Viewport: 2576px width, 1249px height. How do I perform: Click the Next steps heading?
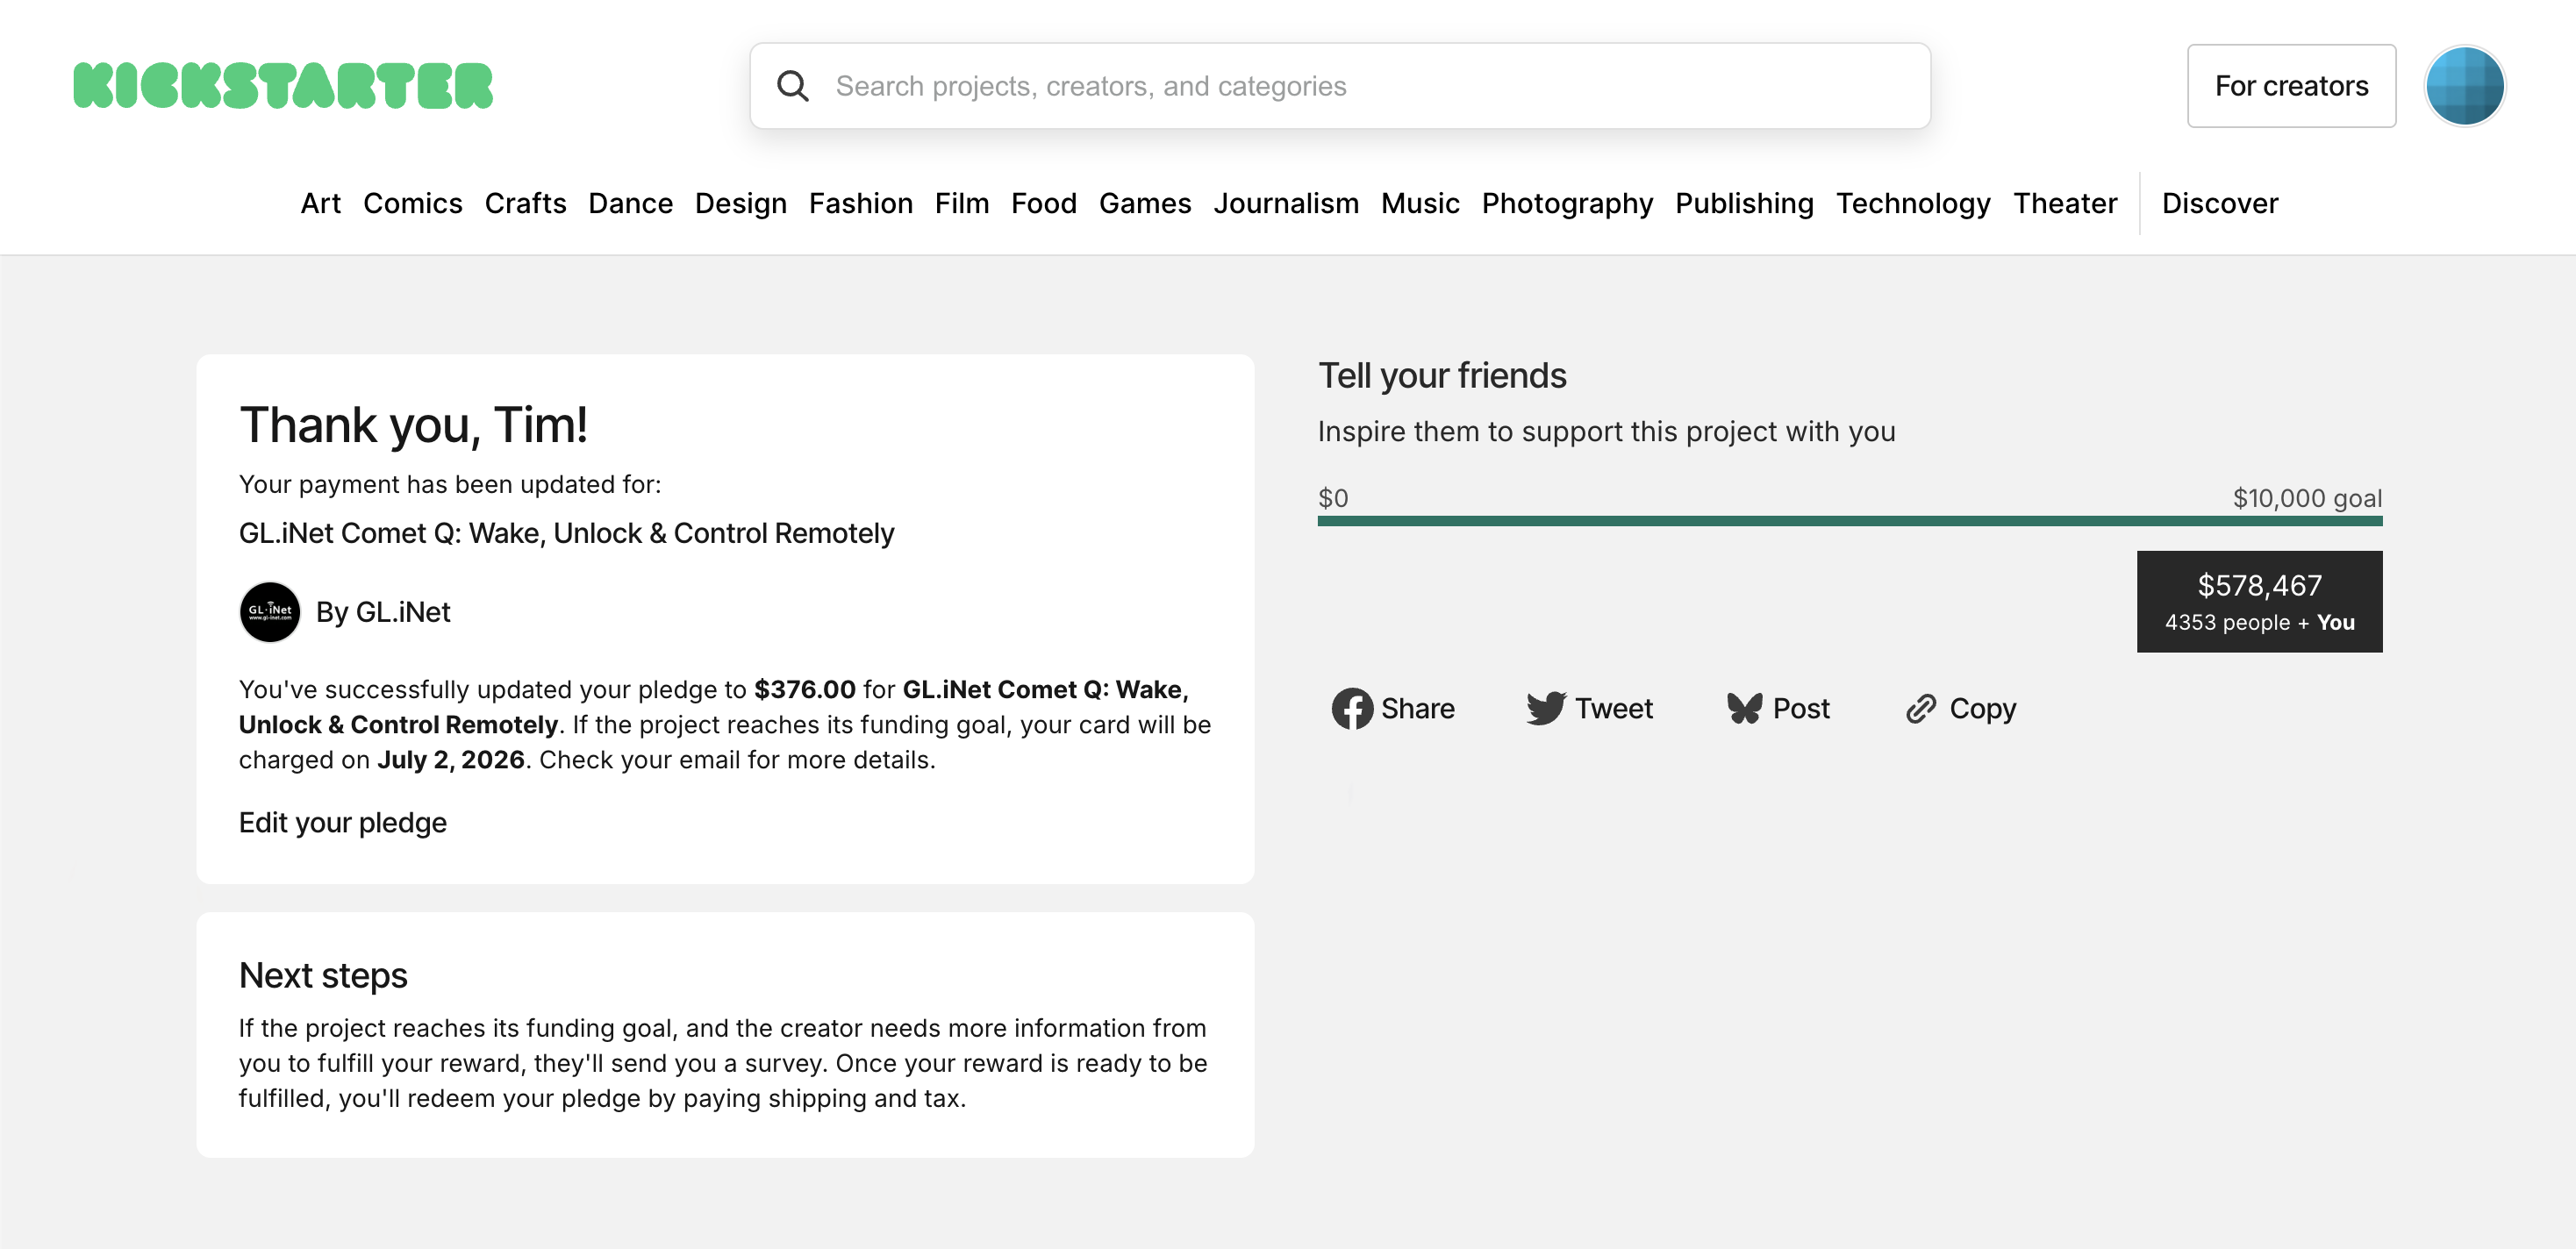(323, 975)
